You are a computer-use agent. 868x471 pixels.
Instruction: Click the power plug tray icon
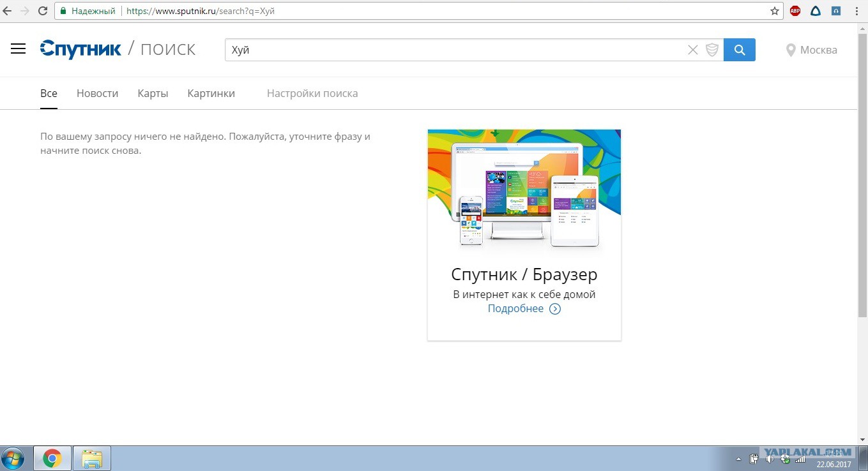(754, 458)
